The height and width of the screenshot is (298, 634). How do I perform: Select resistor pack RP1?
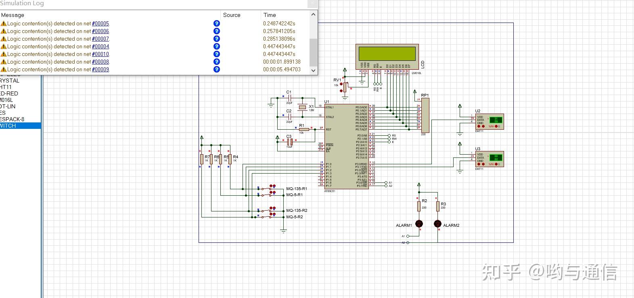[x=425, y=116]
